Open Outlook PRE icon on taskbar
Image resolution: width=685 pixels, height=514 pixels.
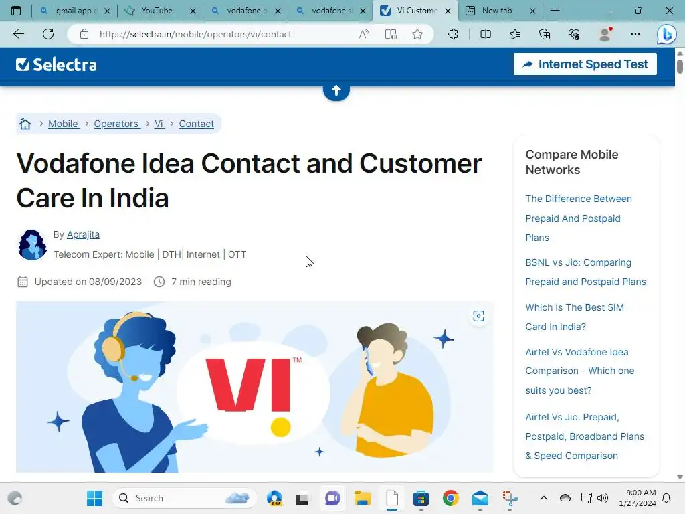275,498
